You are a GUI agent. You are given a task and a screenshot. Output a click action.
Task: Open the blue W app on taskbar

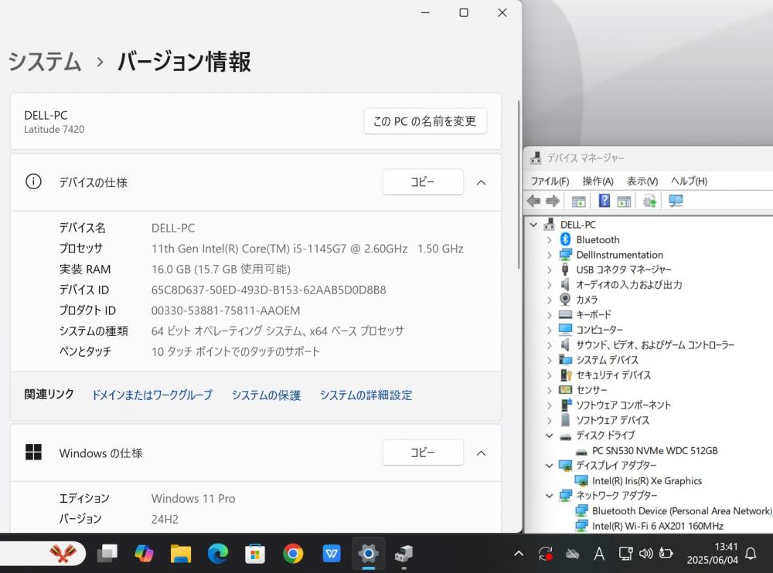point(332,554)
